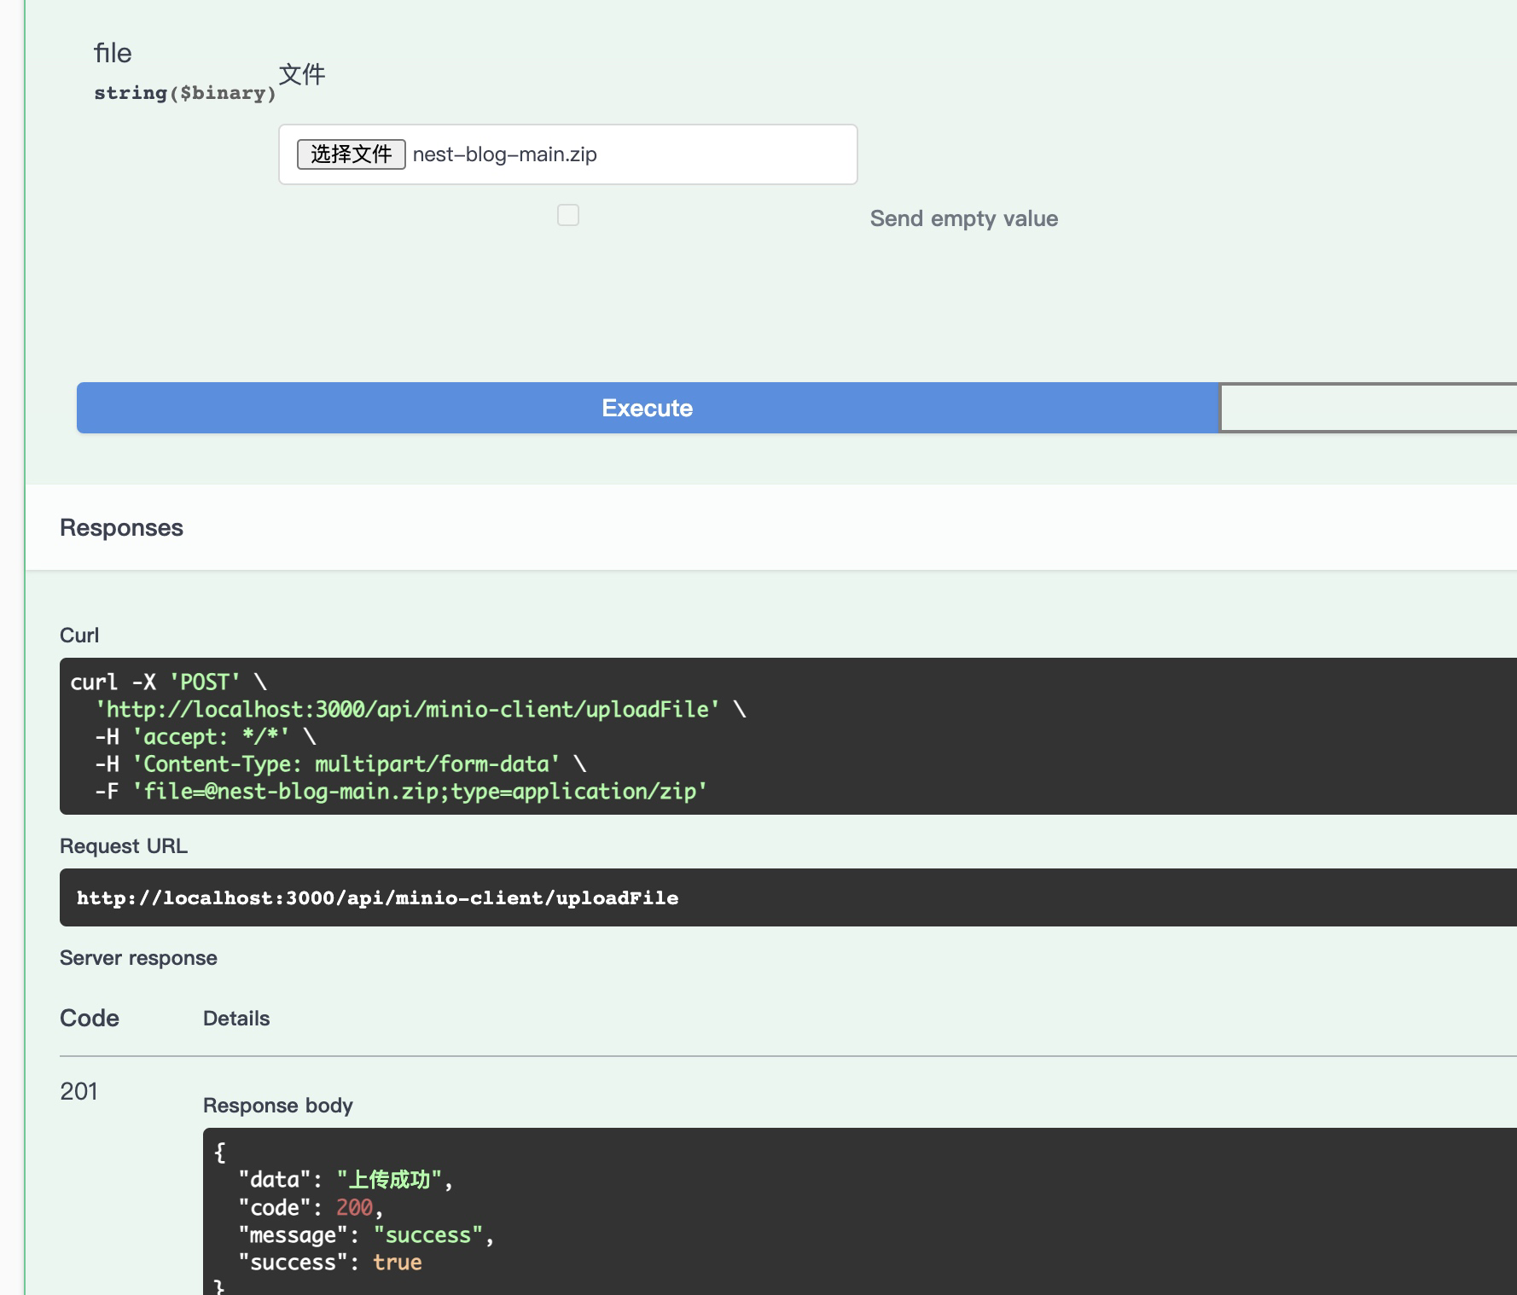The image size is (1517, 1295).
Task: Click the Server response heading
Action: coord(138,958)
